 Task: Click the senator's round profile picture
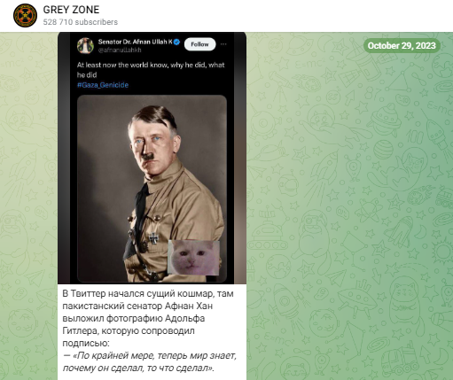85,46
